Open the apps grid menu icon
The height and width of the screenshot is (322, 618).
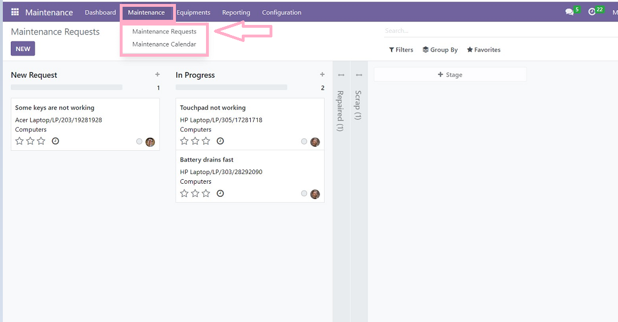pyautogui.click(x=15, y=12)
